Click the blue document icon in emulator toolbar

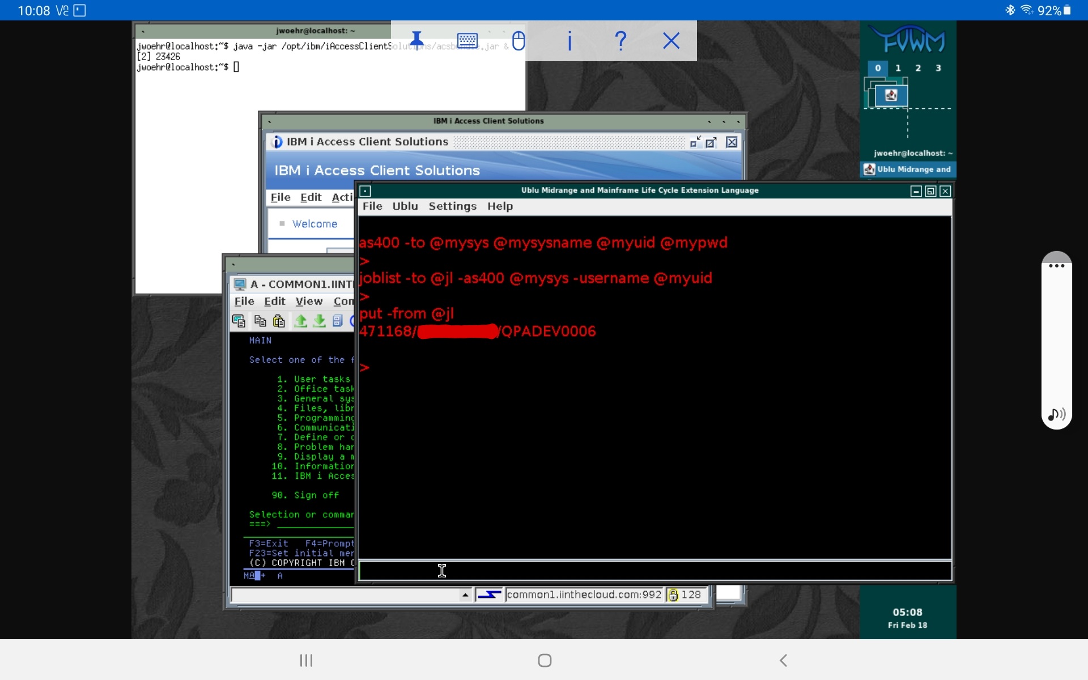pyautogui.click(x=338, y=321)
